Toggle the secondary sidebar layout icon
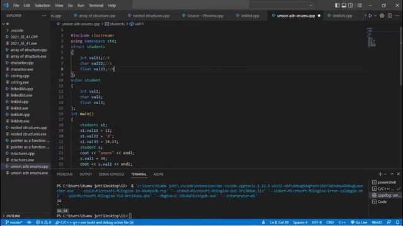Image resolution: width=403 pixels, height=226 pixels. [x=350, y=6]
